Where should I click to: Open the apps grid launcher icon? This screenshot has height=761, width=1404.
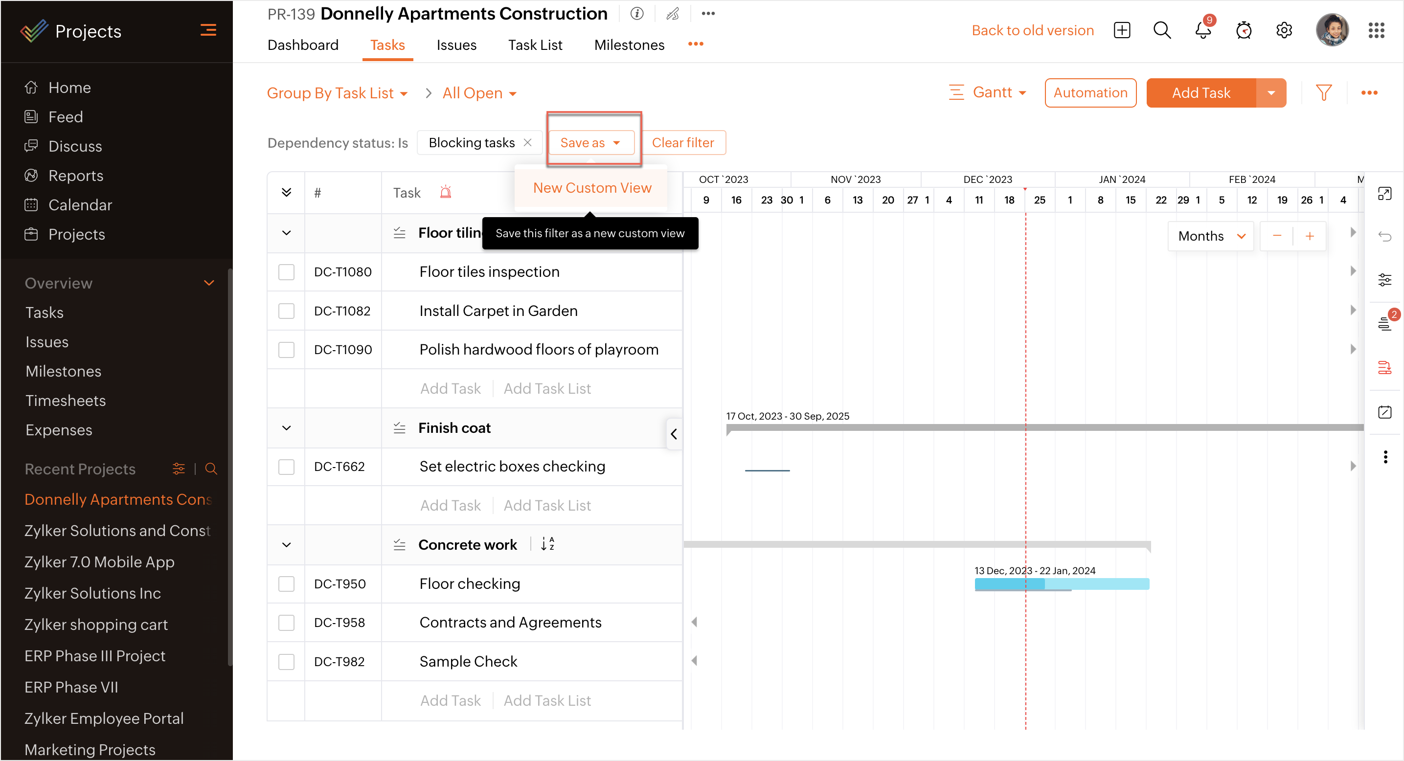(x=1376, y=30)
